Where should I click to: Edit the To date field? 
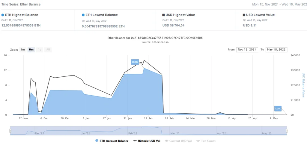pos(276,49)
